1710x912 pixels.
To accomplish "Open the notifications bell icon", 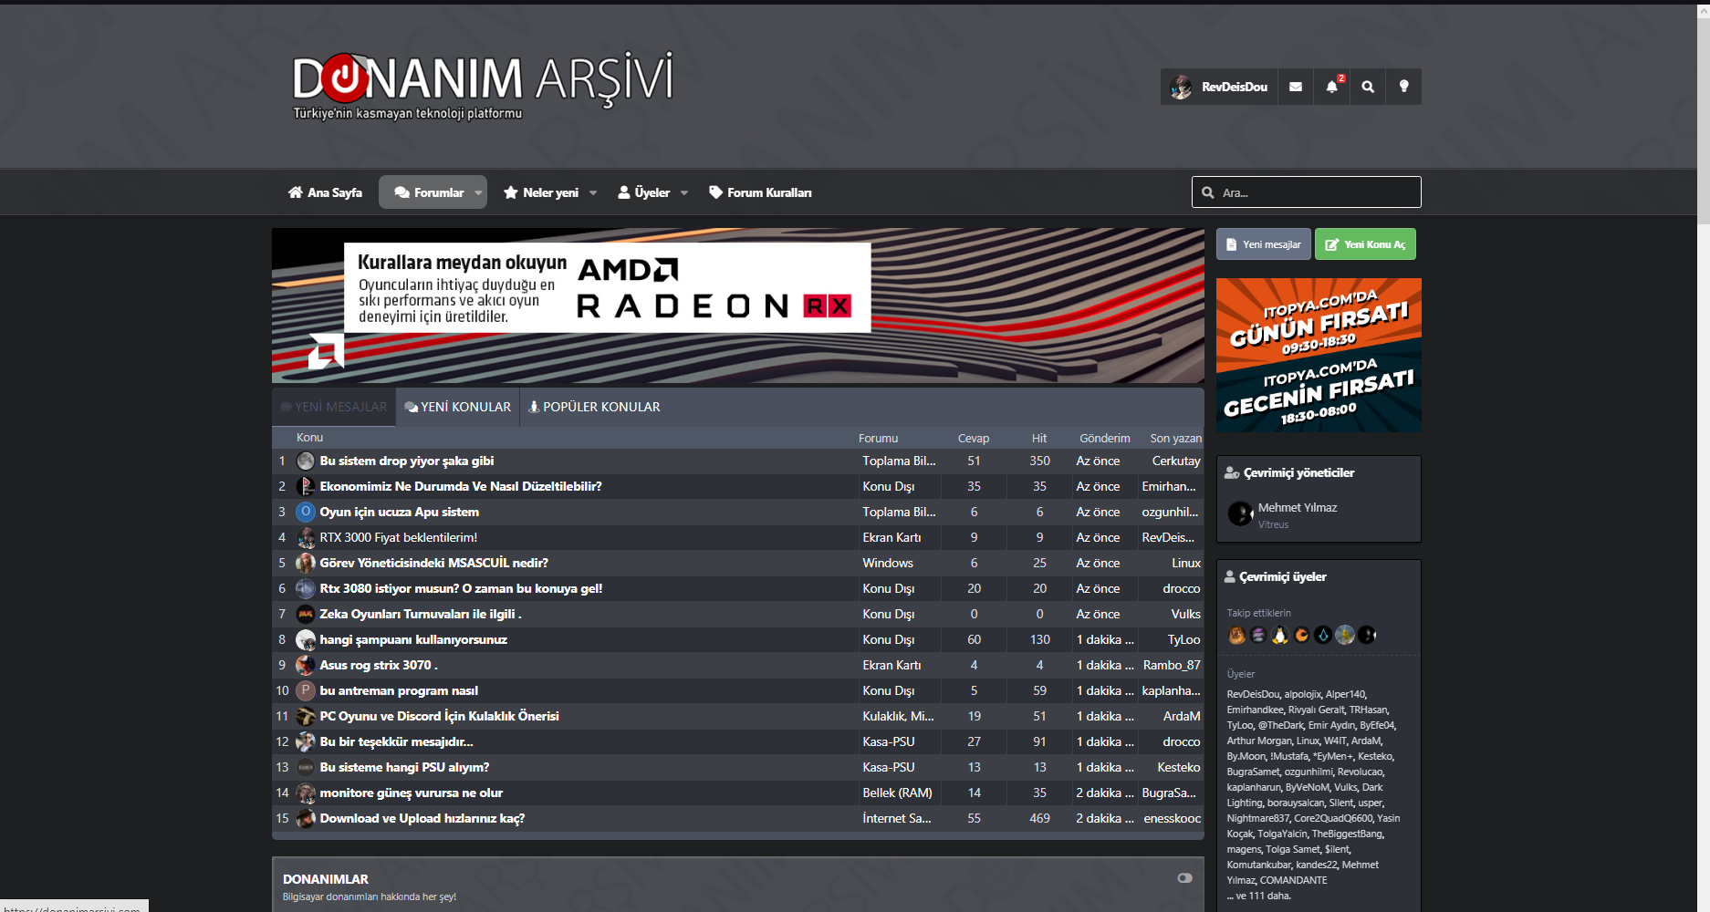I will [x=1332, y=87].
